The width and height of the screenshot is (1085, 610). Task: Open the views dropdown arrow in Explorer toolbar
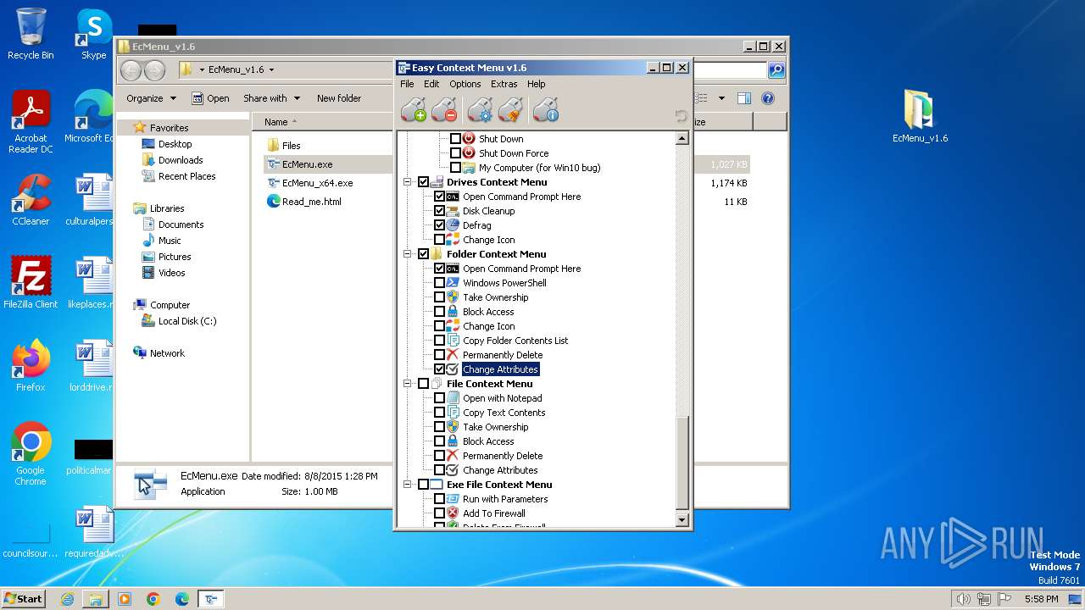(721, 98)
